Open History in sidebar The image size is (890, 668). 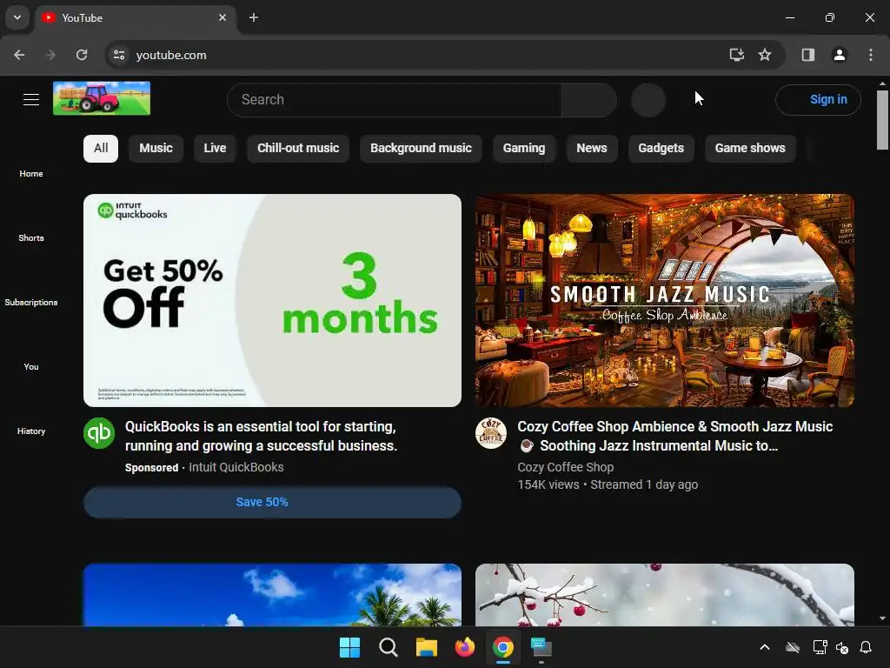coord(31,431)
